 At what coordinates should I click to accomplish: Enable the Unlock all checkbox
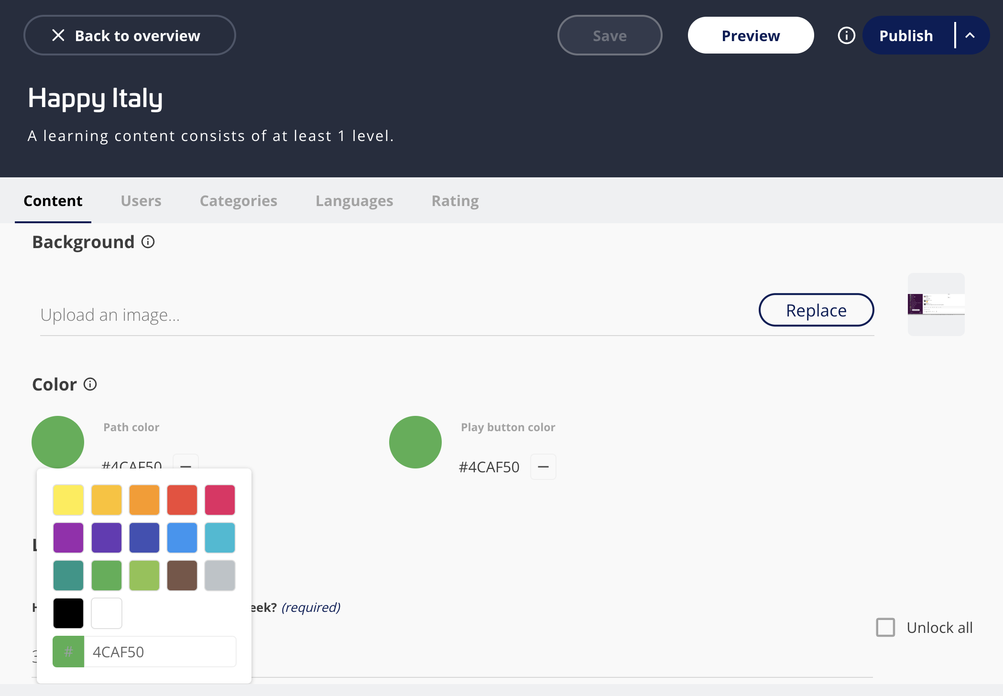885,627
